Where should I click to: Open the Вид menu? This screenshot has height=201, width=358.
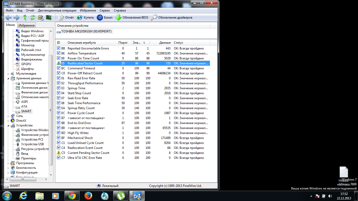[x=20, y=10]
